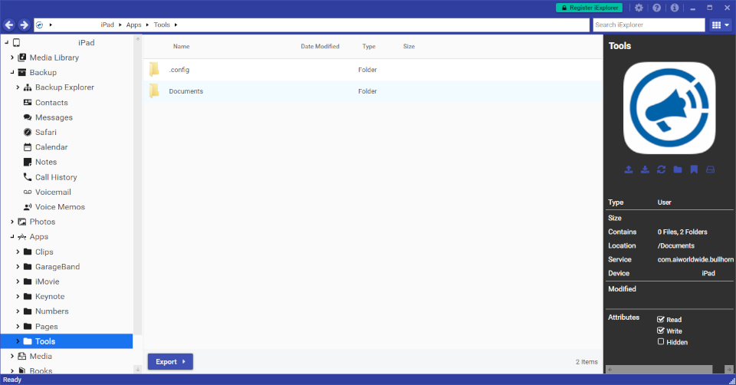Click the bookmark icon in the details panel
Viewport: 736px width, 385px height.
pos(694,169)
